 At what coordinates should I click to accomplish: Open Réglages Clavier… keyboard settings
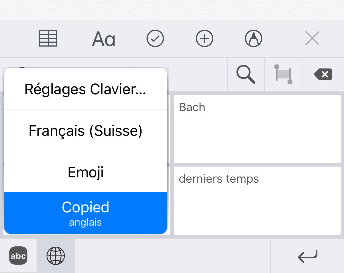(86, 89)
